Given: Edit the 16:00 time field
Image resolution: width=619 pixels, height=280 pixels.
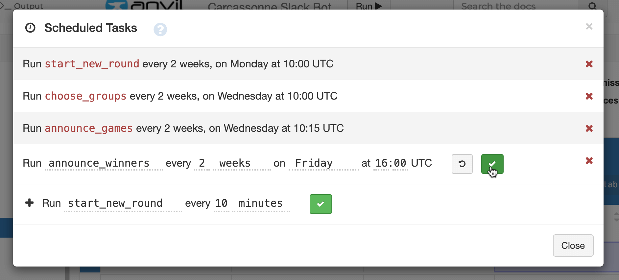Looking at the screenshot, I should (391, 163).
